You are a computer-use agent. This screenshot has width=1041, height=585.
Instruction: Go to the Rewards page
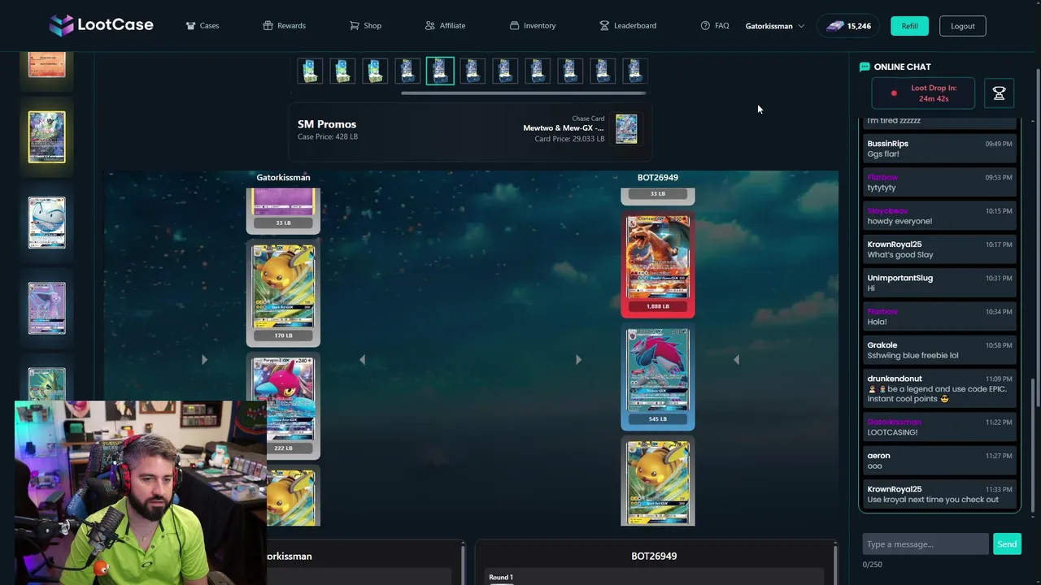click(284, 26)
